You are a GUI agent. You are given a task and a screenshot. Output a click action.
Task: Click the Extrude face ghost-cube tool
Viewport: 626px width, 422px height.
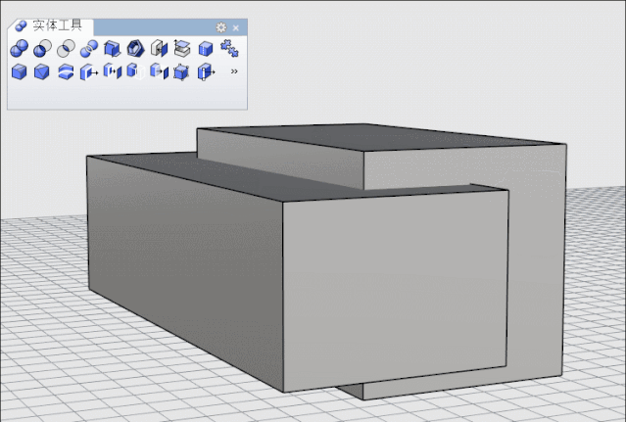pyautogui.click(x=136, y=71)
